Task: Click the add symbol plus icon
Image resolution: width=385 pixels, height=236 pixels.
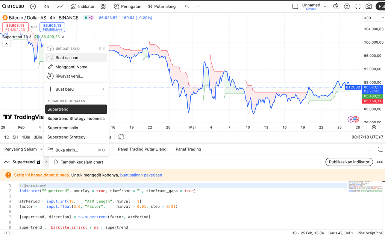Action: (33, 6)
